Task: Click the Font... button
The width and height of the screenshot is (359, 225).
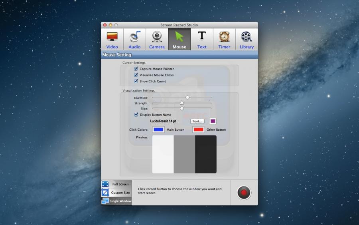Action: [197, 121]
